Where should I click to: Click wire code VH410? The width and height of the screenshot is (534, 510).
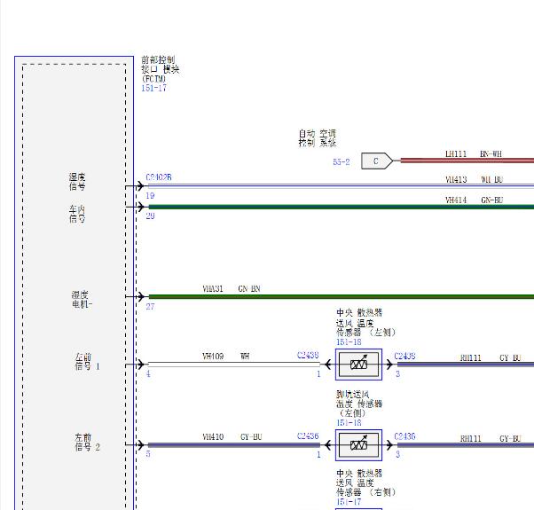(x=213, y=436)
